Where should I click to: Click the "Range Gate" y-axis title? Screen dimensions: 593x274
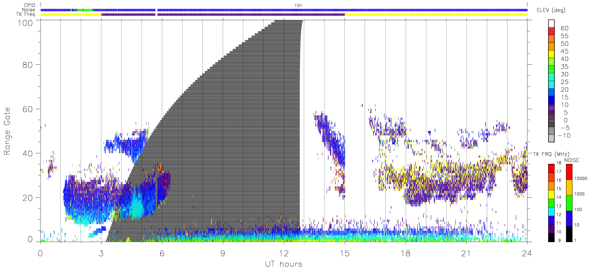7,131
